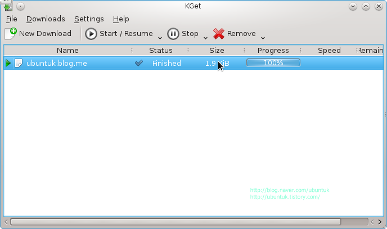The height and width of the screenshot is (229, 387).
Task: Click the scrollbar right arrow at far right
Action: coord(380,222)
